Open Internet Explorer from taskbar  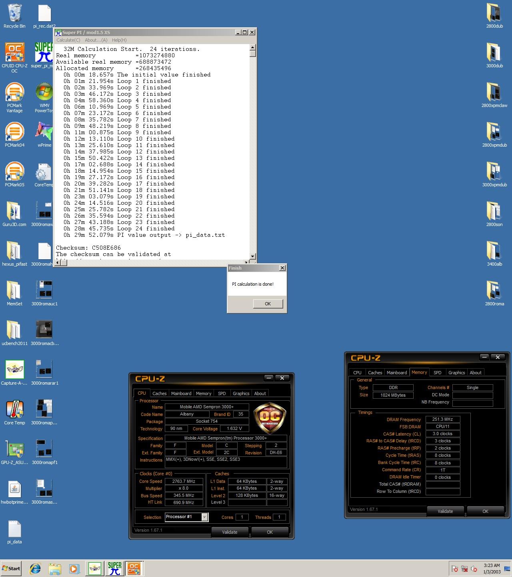[x=35, y=568]
